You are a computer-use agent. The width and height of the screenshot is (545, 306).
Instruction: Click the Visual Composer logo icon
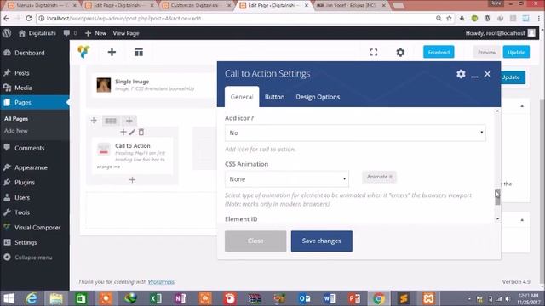83,52
